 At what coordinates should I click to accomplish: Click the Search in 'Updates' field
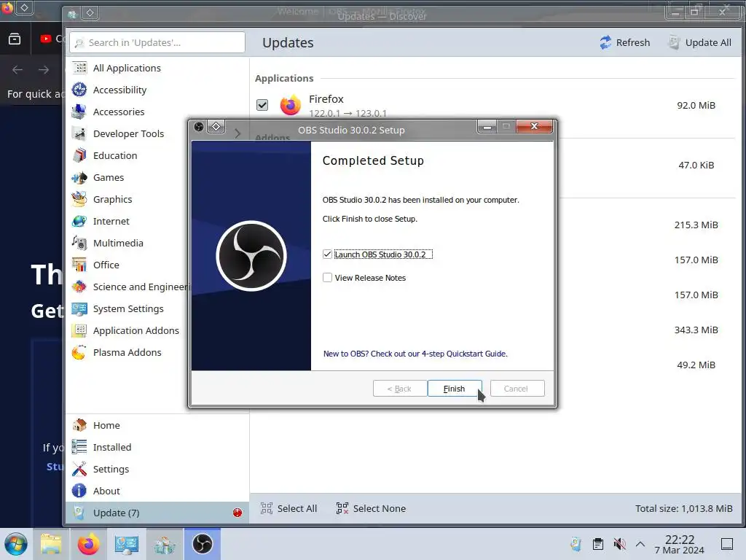pyautogui.click(x=157, y=42)
